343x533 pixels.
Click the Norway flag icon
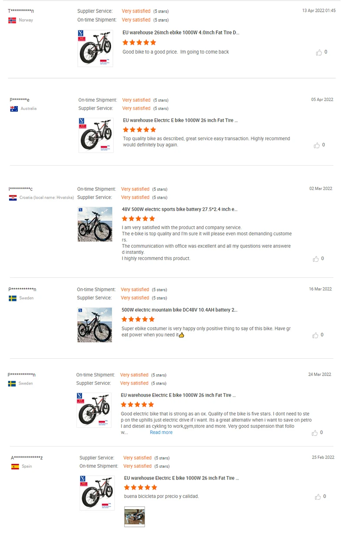coord(12,20)
